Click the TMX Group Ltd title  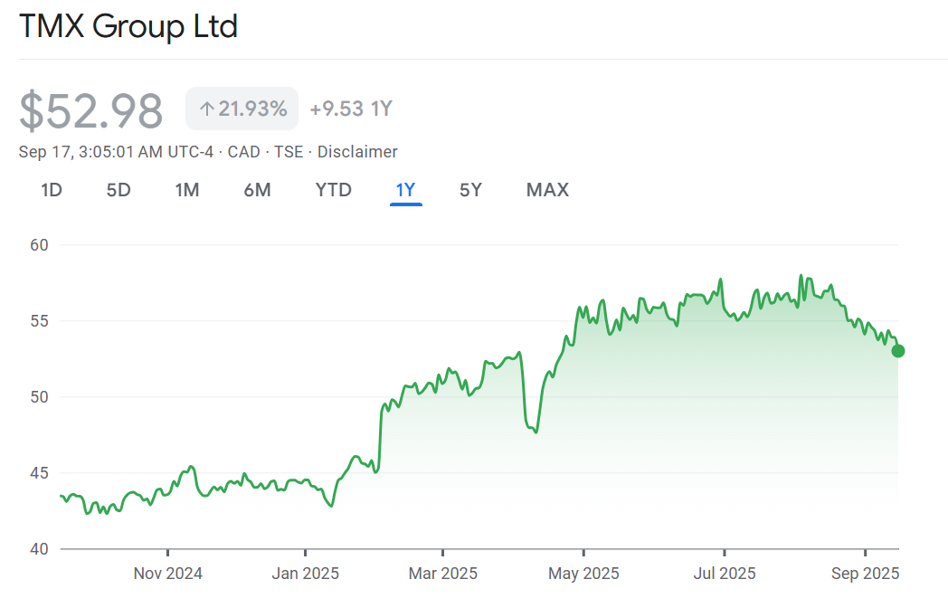(x=128, y=26)
